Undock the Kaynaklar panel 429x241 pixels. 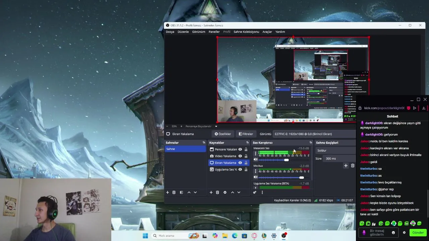click(247, 143)
